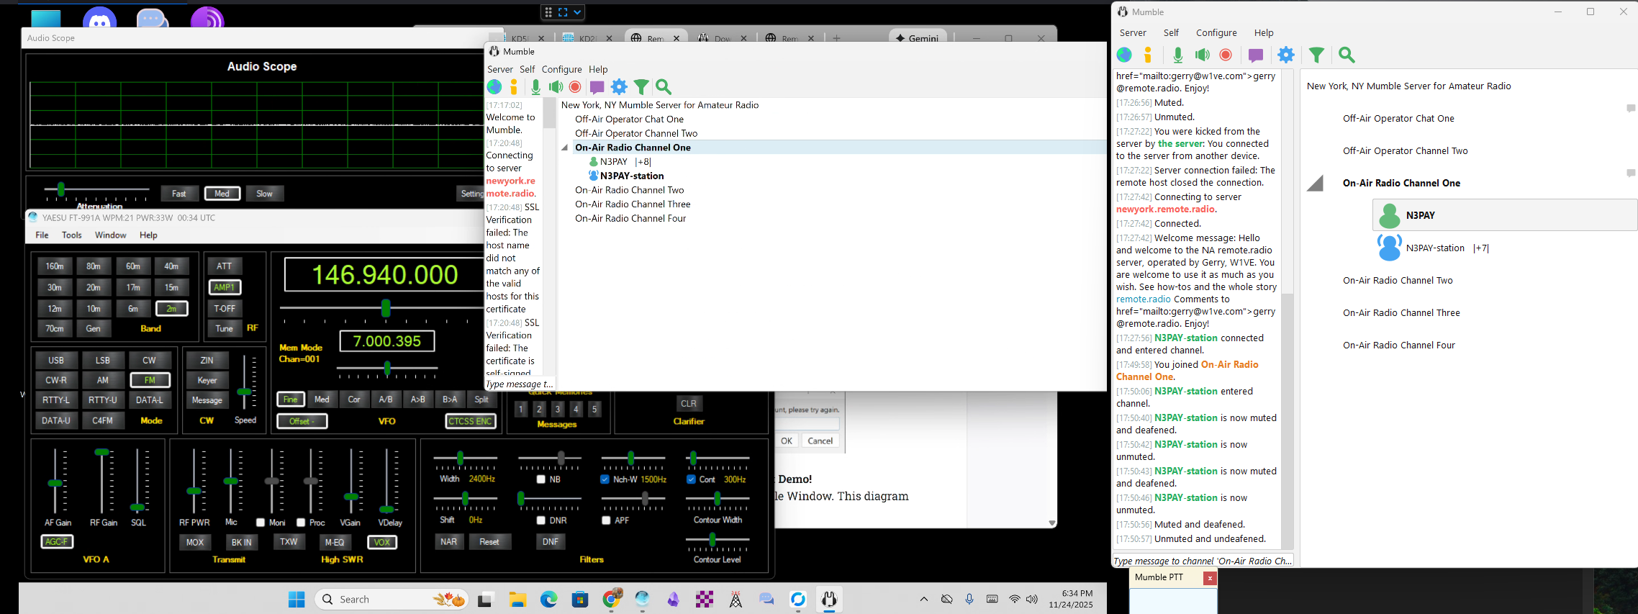Click red record icon in right Mumble window
The height and width of the screenshot is (614, 1638).
1226,55
